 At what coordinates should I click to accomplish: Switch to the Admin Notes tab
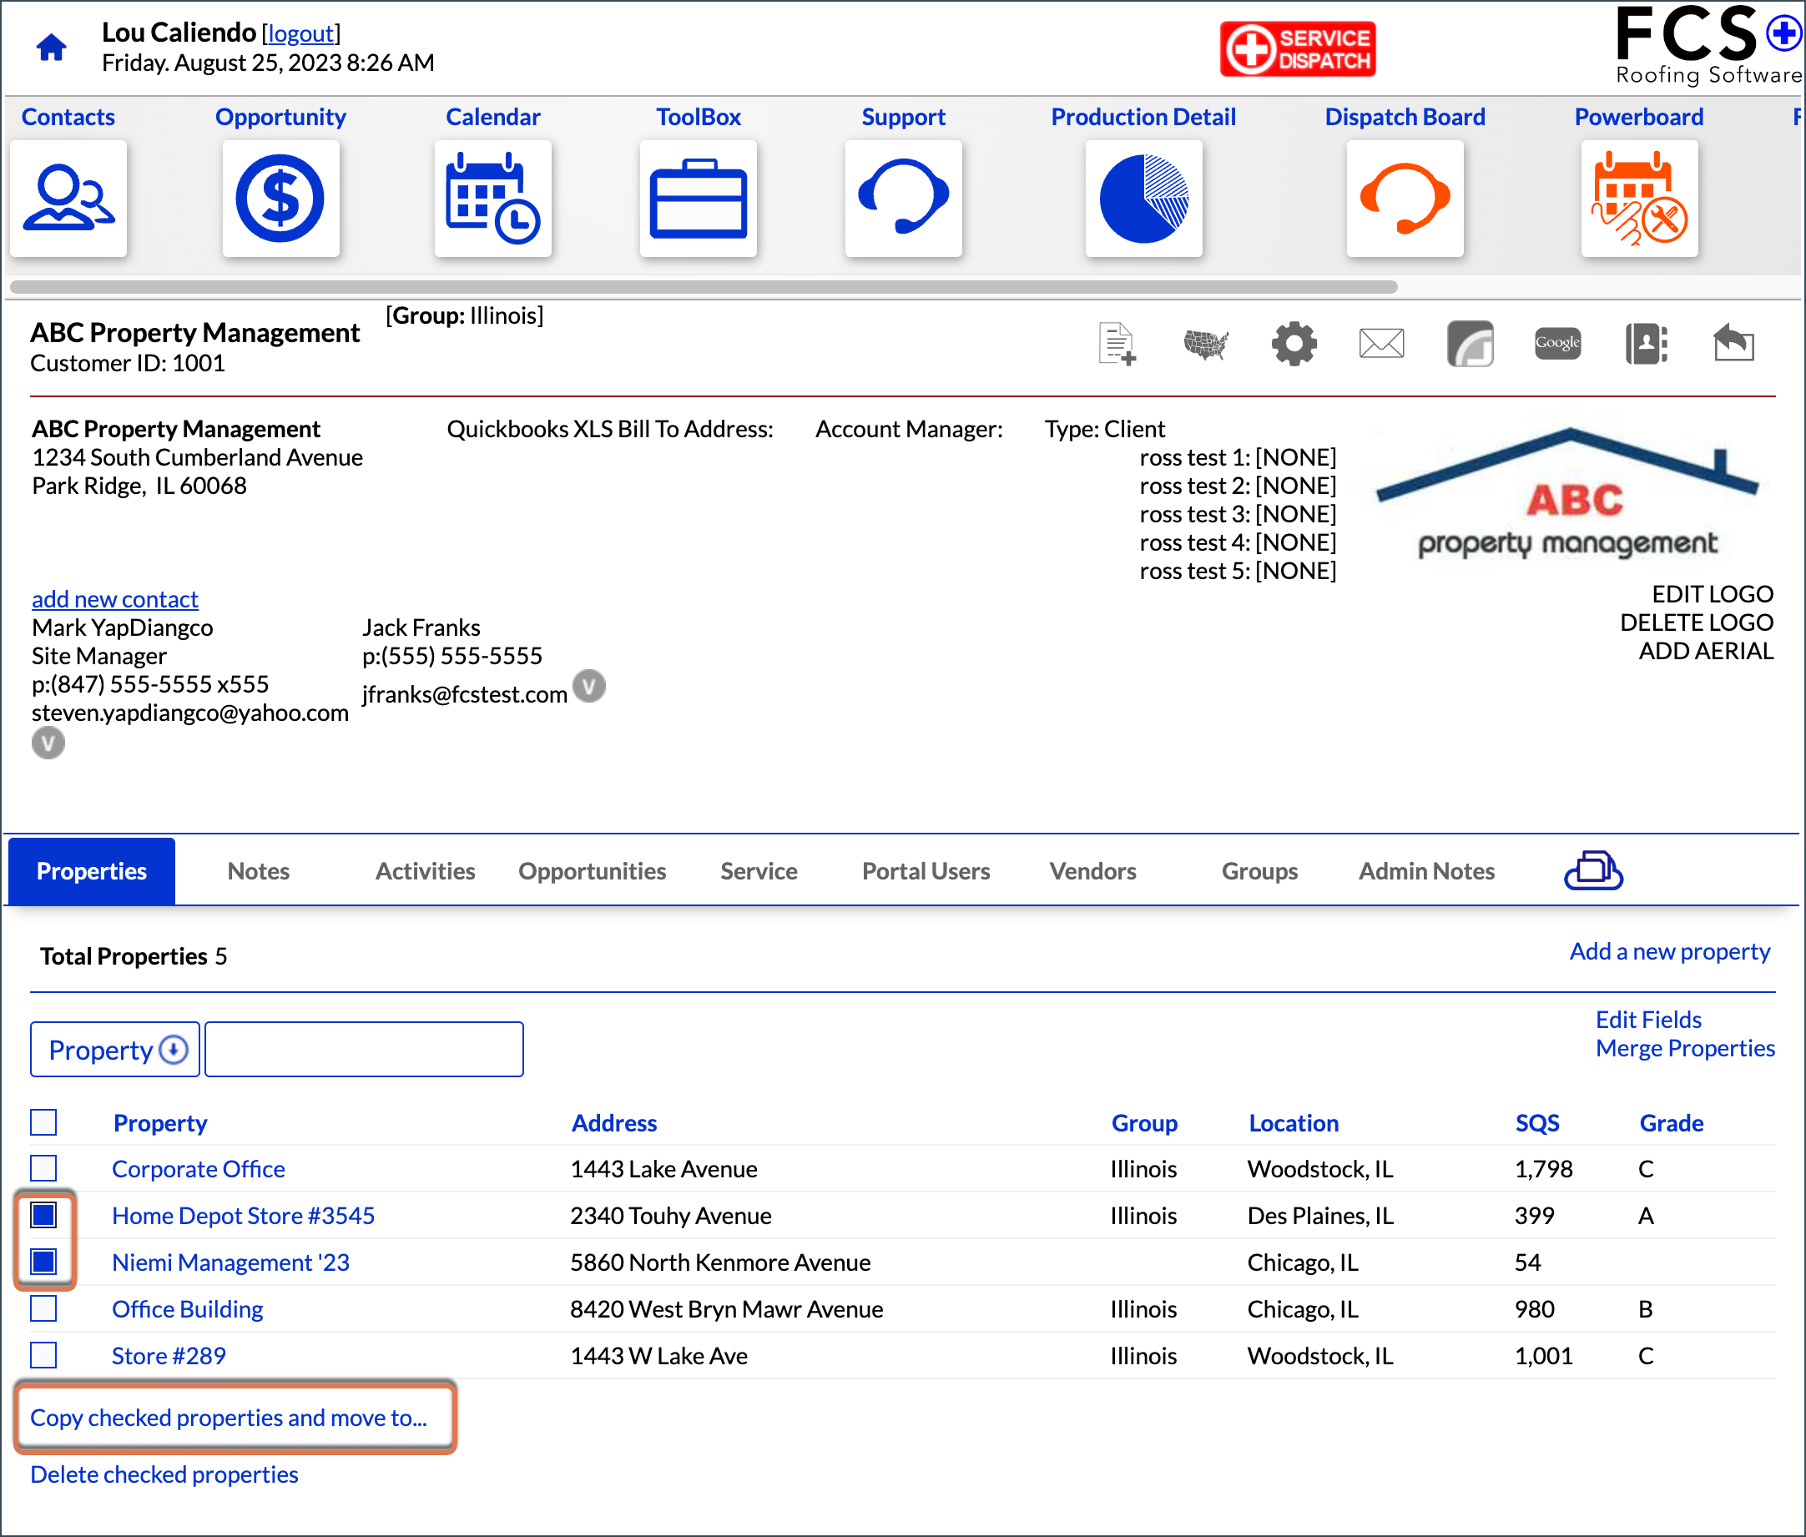(1426, 870)
